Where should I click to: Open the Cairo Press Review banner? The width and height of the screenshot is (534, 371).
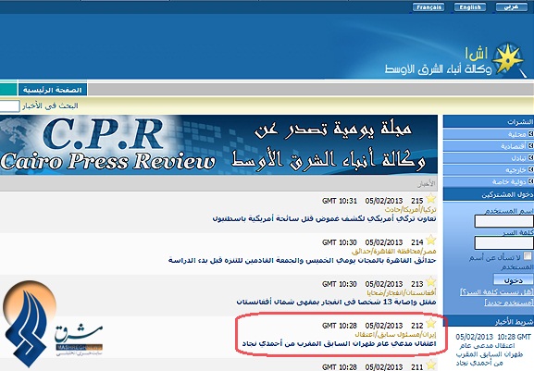point(218,144)
